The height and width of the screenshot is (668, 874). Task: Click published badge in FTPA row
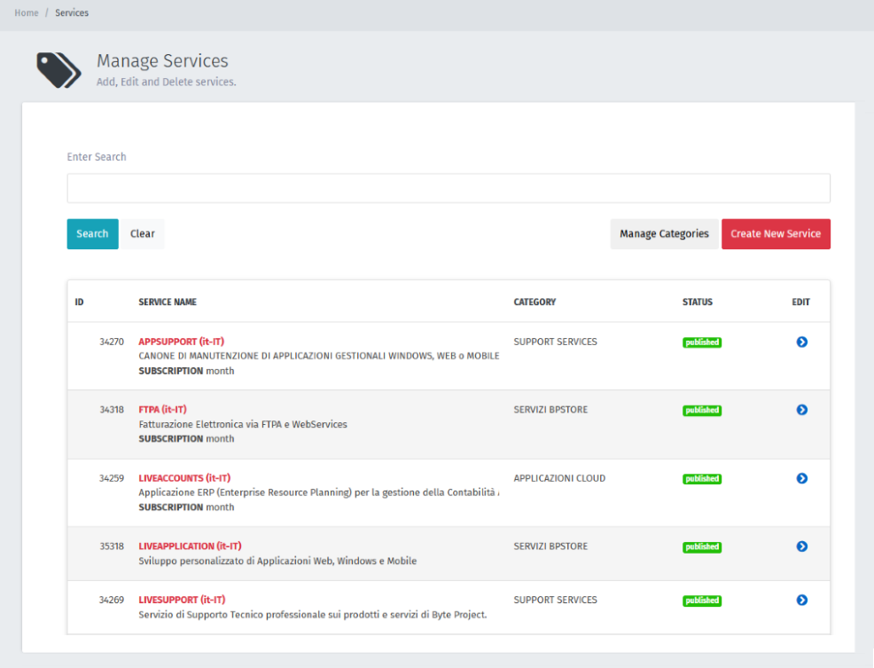pos(702,410)
